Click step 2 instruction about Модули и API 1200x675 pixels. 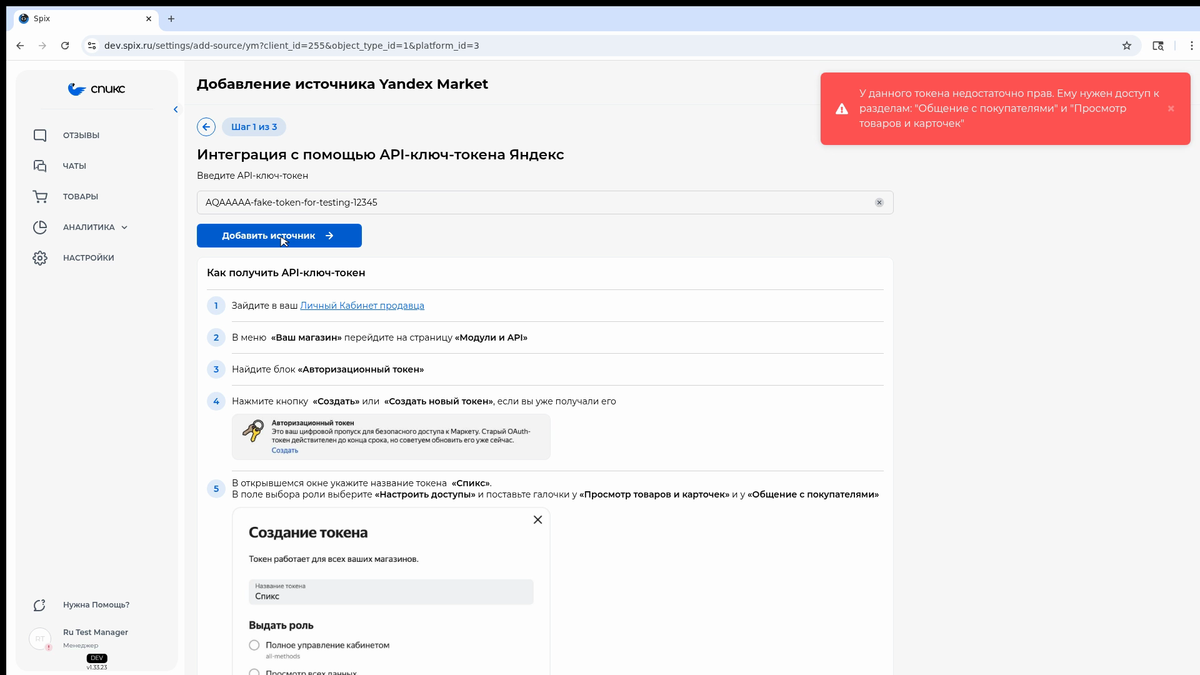(x=379, y=337)
